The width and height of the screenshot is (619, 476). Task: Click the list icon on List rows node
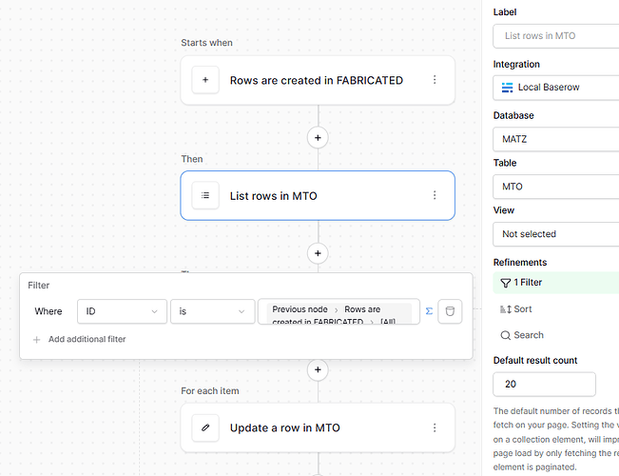pyautogui.click(x=205, y=196)
